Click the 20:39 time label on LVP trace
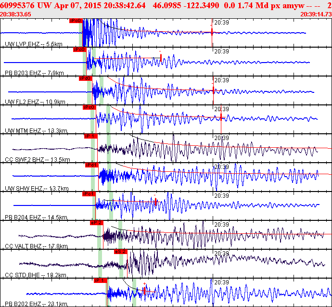332x307 pixels. [221, 23]
